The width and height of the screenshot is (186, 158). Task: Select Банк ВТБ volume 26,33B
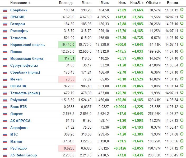click(x=155, y=107)
